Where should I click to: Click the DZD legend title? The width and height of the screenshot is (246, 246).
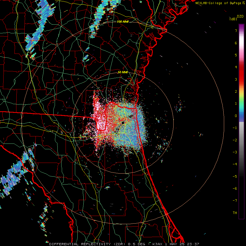coord(240,16)
